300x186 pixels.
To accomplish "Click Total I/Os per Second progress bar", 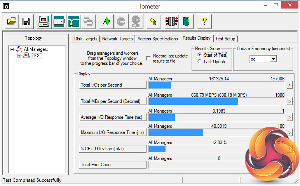I will pos(216,85).
